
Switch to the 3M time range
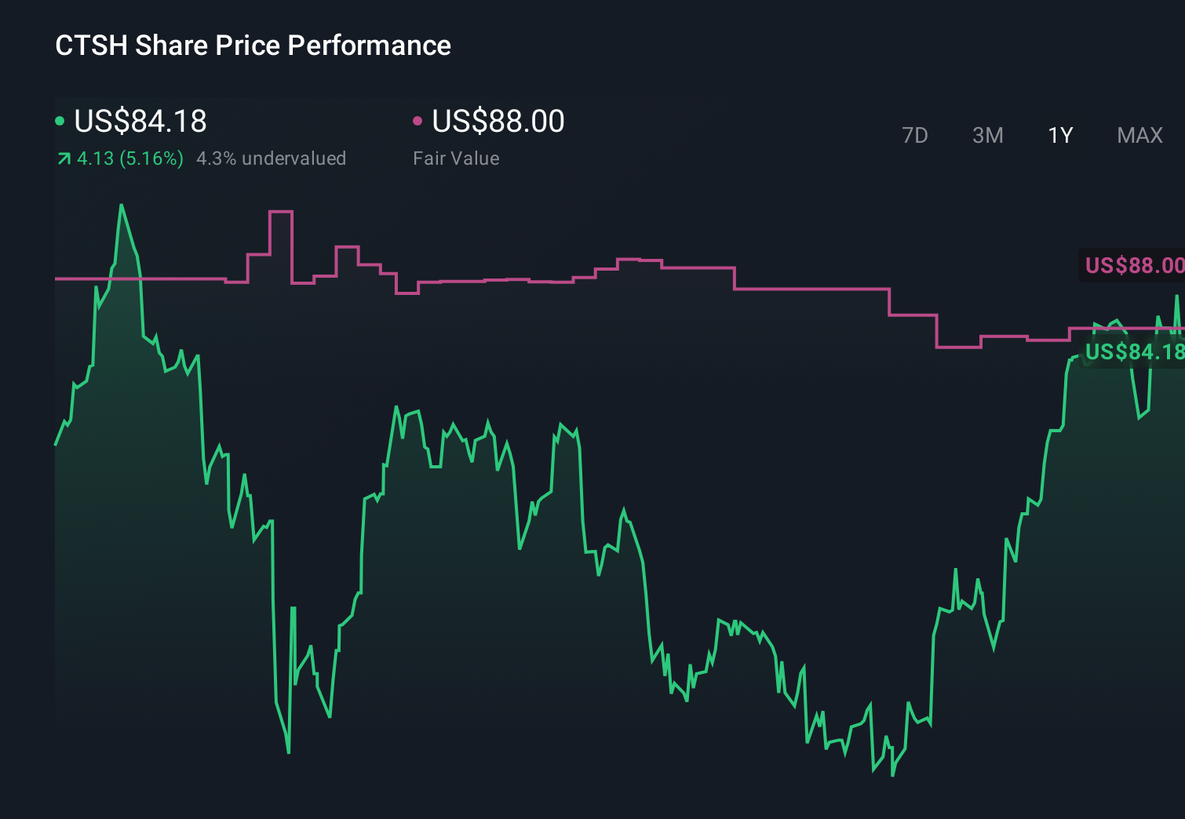987,135
